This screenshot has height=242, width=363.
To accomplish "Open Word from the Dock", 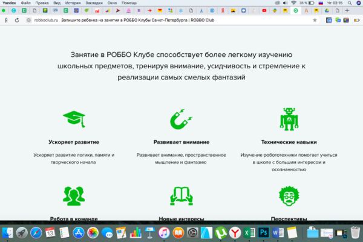I will 278,232.
